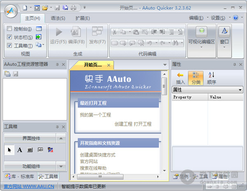Switch to the 语法(S) ribbon tab
Viewport: 247px width, 191px height.
tap(58, 18)
